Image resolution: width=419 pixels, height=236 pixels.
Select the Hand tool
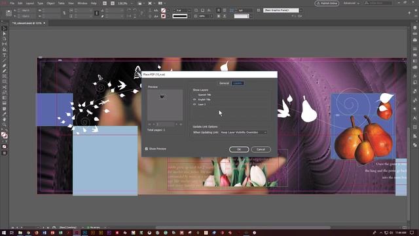click(x=5, y=119)
